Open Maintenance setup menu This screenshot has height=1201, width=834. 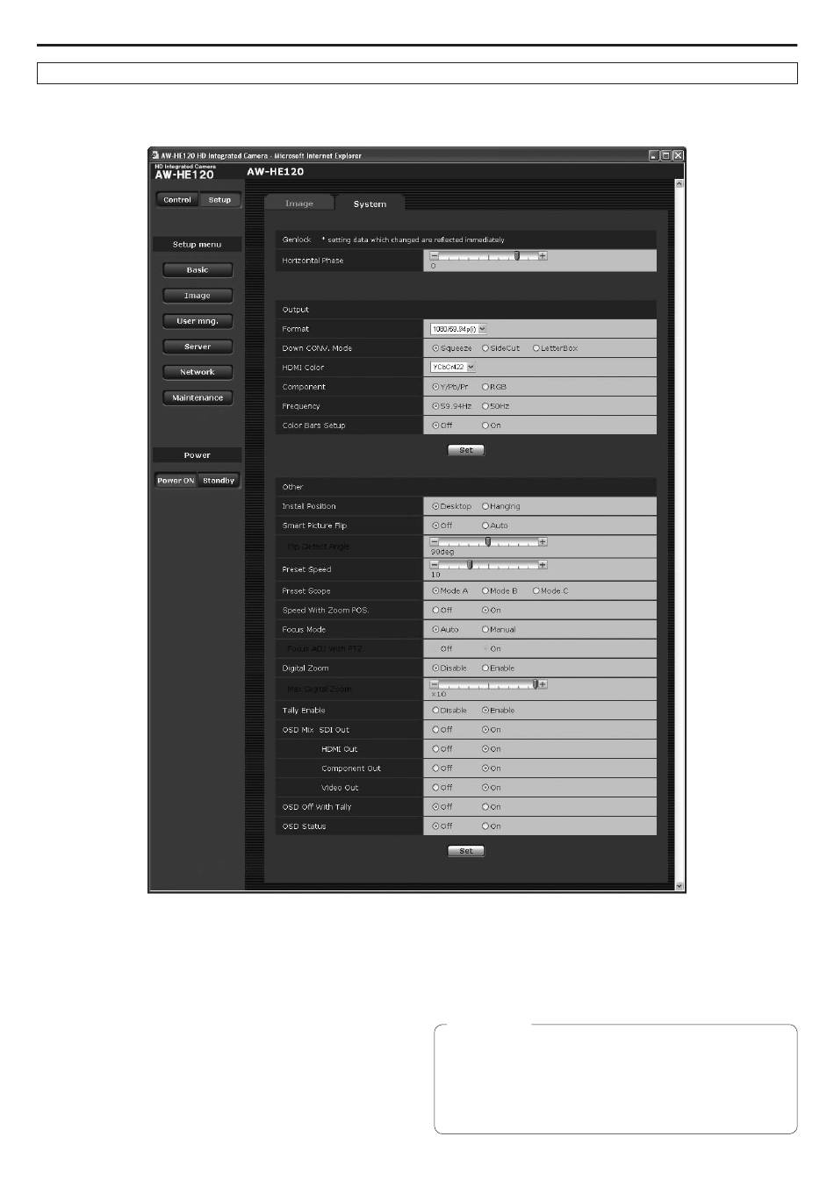198,397
